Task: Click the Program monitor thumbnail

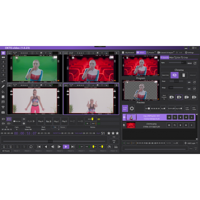Action: 141,66
